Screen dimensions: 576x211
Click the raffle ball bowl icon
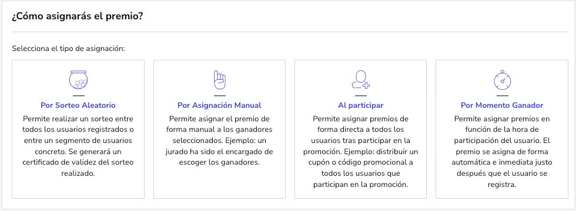[78, 80]
